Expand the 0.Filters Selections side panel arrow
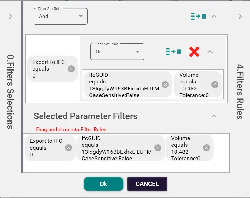 coord(11,16)
